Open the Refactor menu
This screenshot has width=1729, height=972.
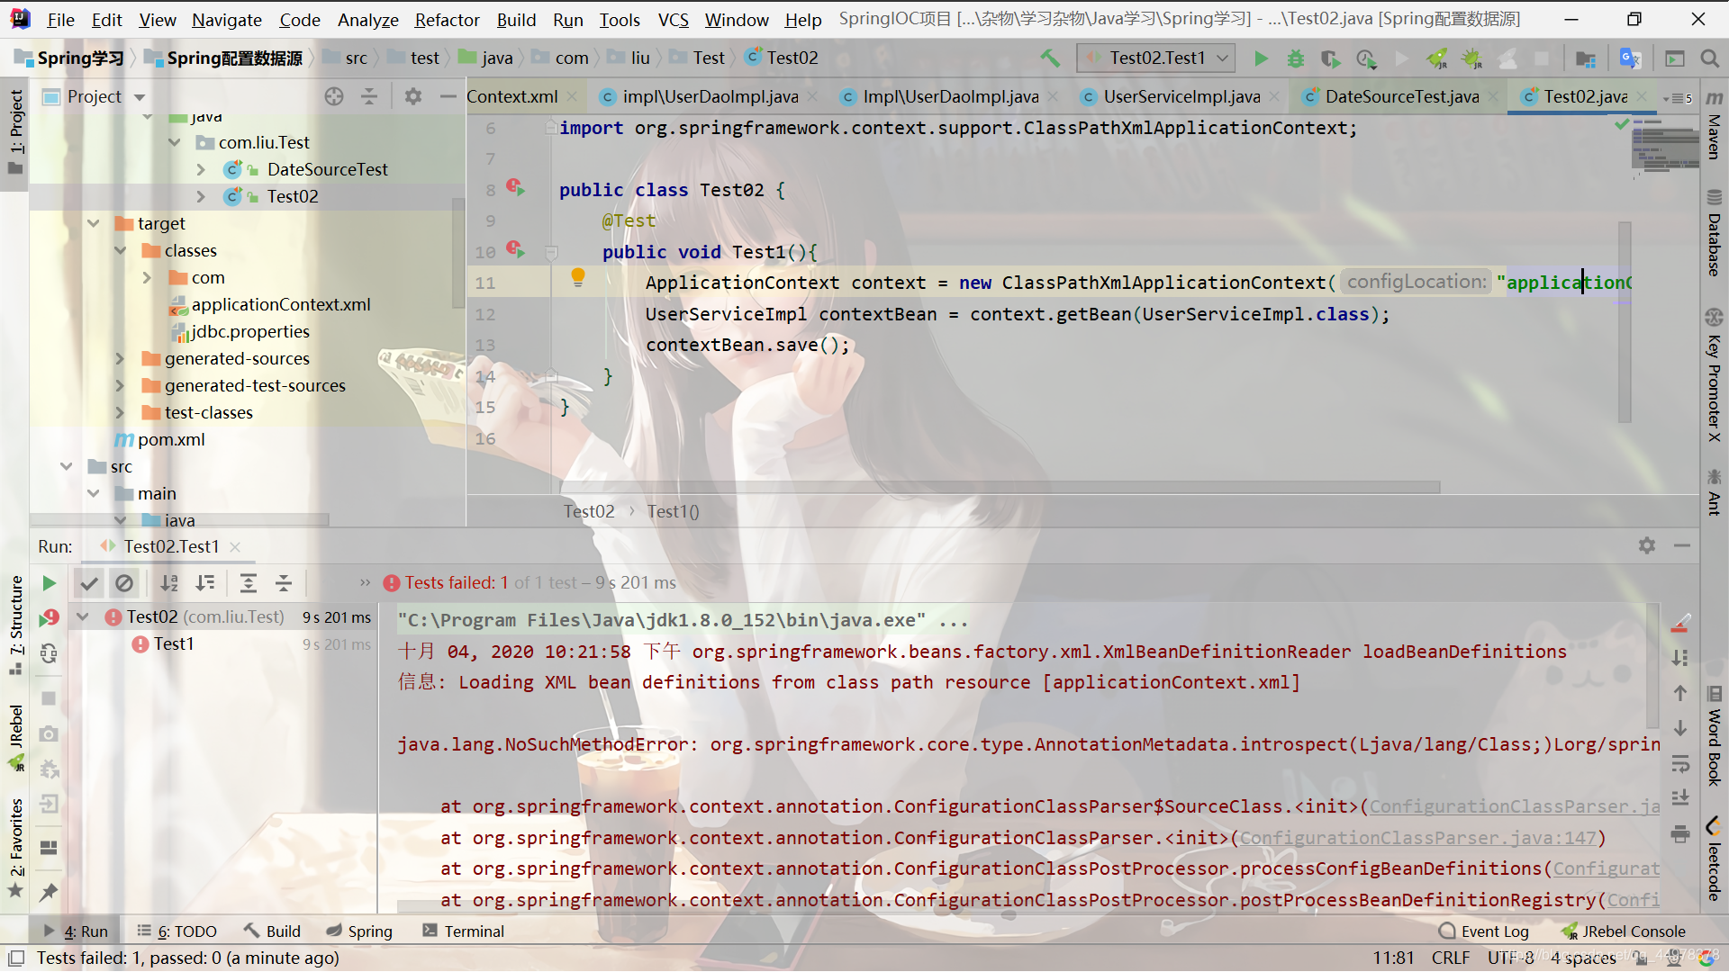(447, 20)
